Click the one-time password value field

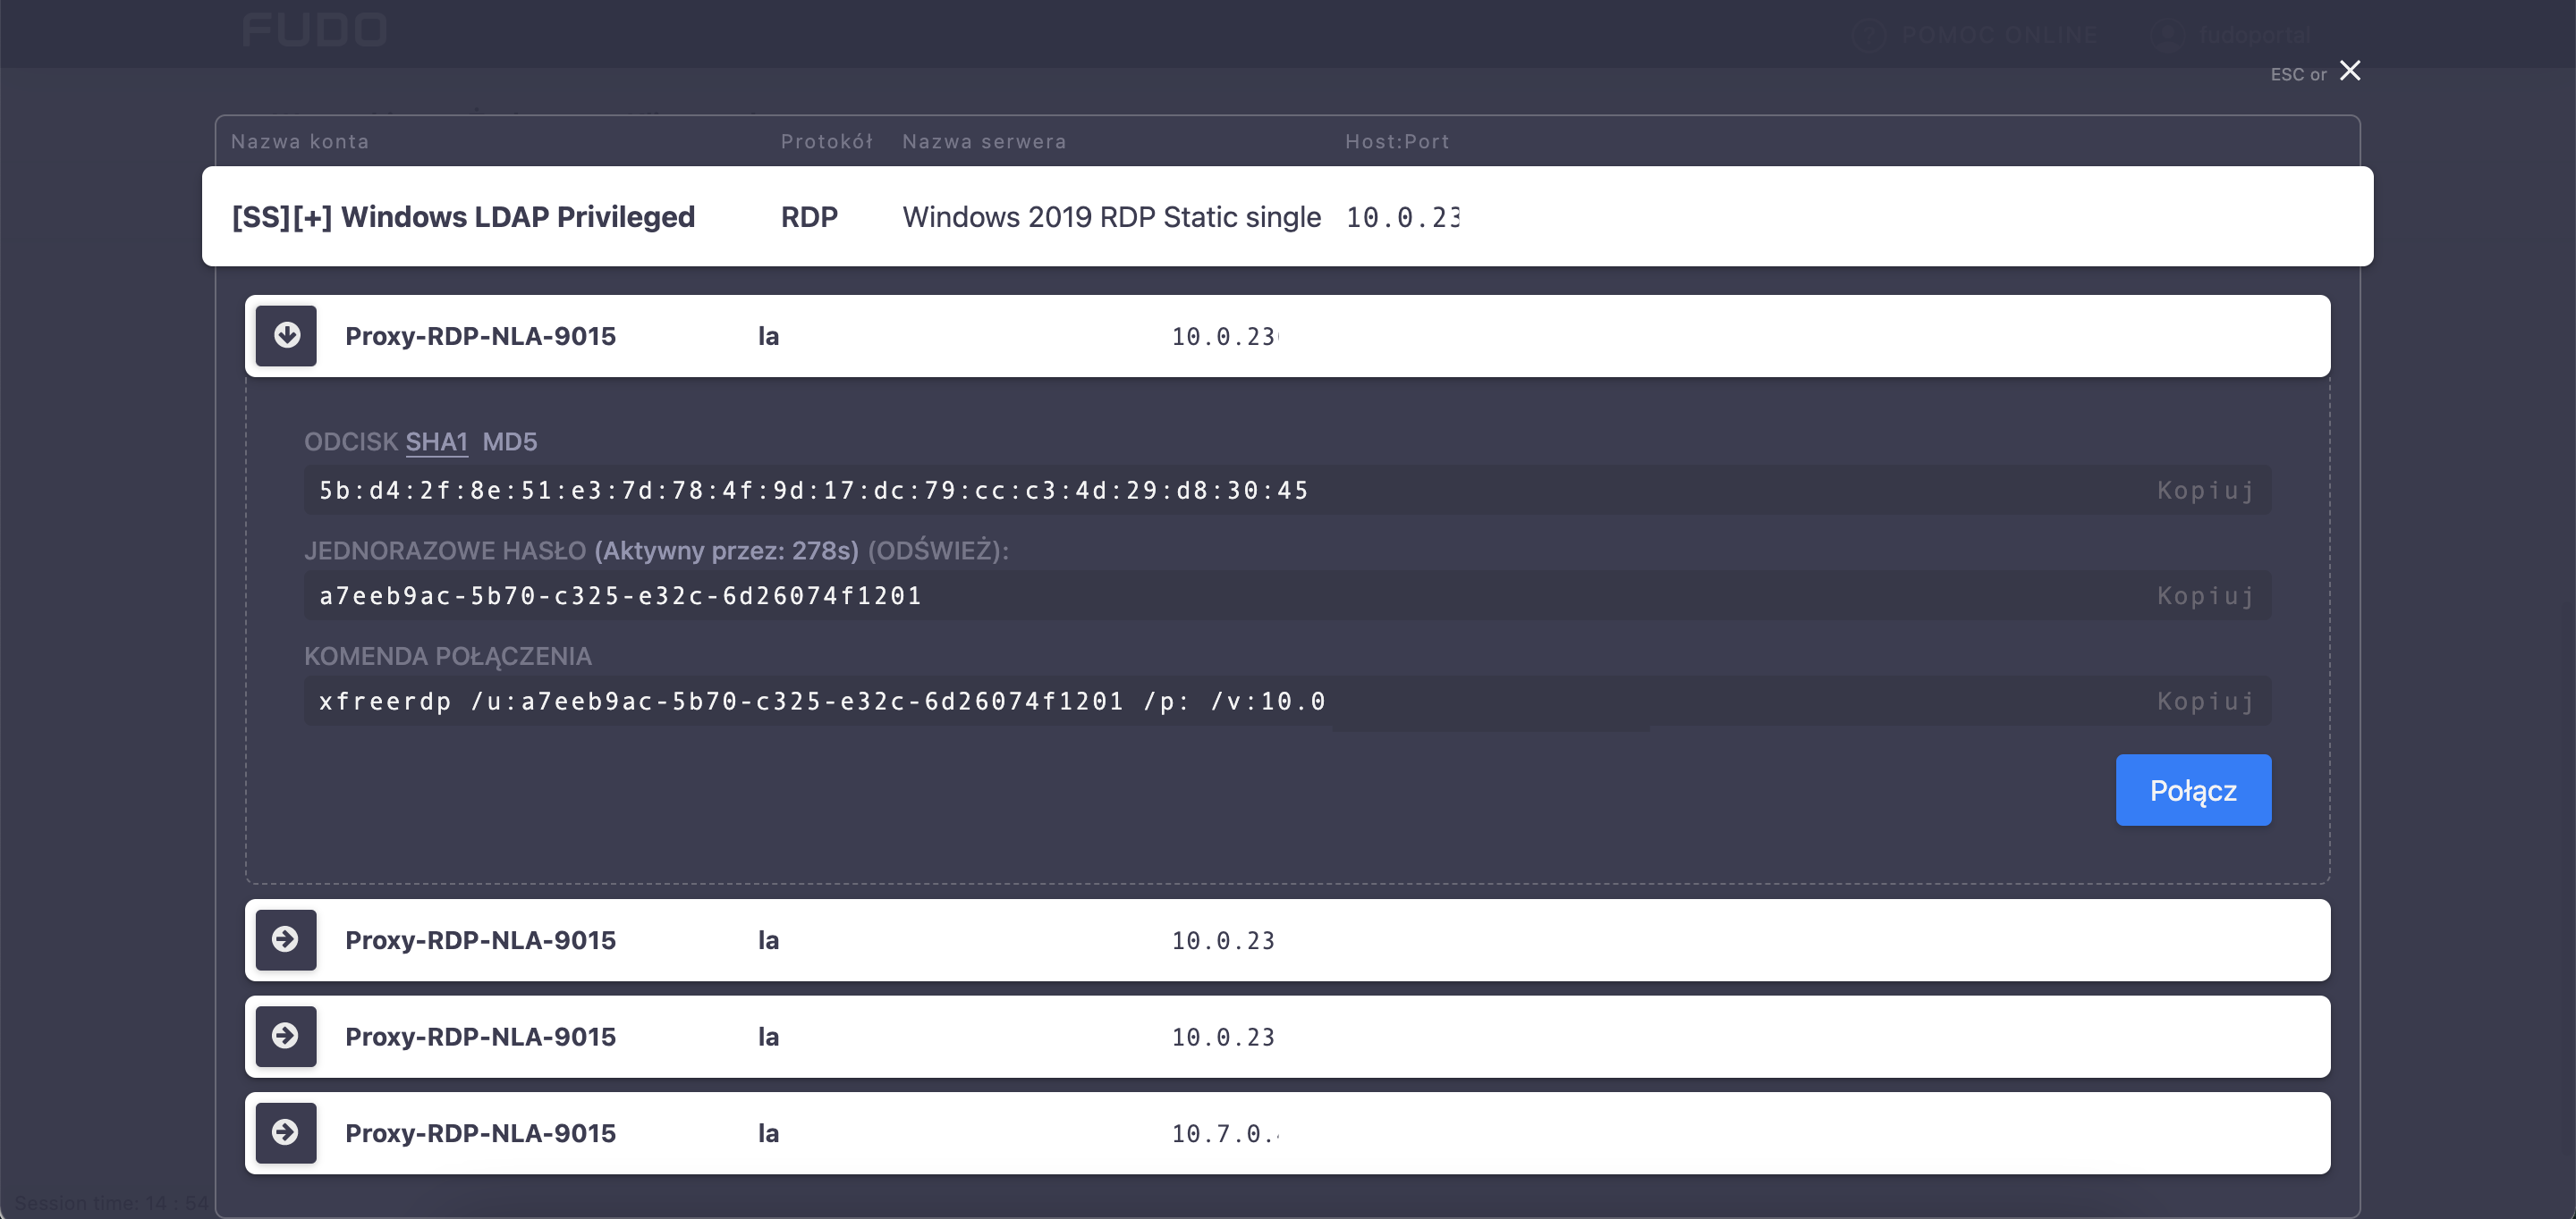point(620,595)
